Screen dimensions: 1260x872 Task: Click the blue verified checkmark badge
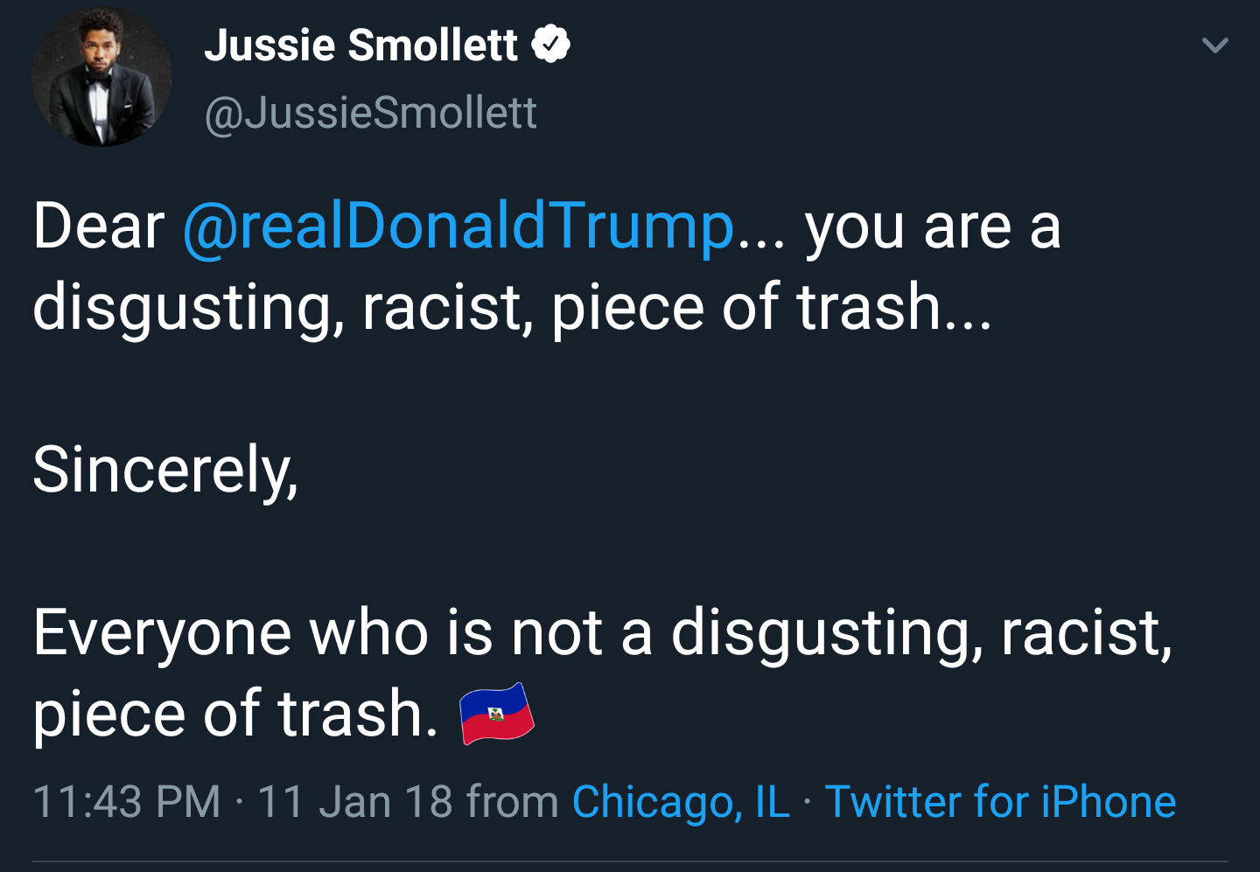pyautogui.click(x=551, y=45)
